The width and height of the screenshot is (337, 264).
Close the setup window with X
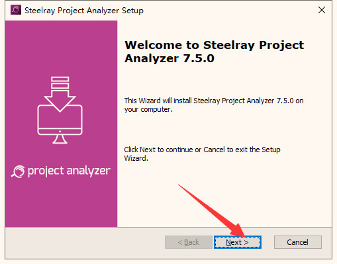click(322, 10)
